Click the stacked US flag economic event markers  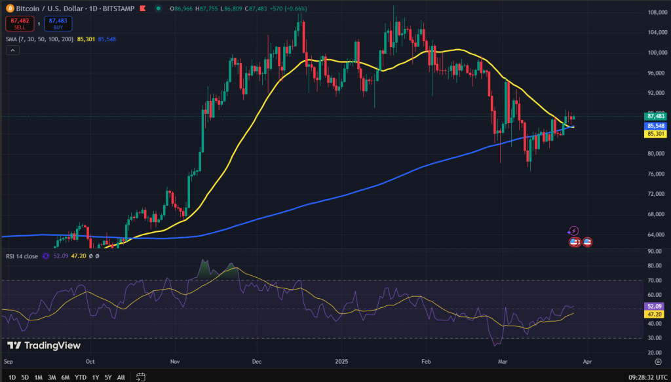click(x=574, y=242)
